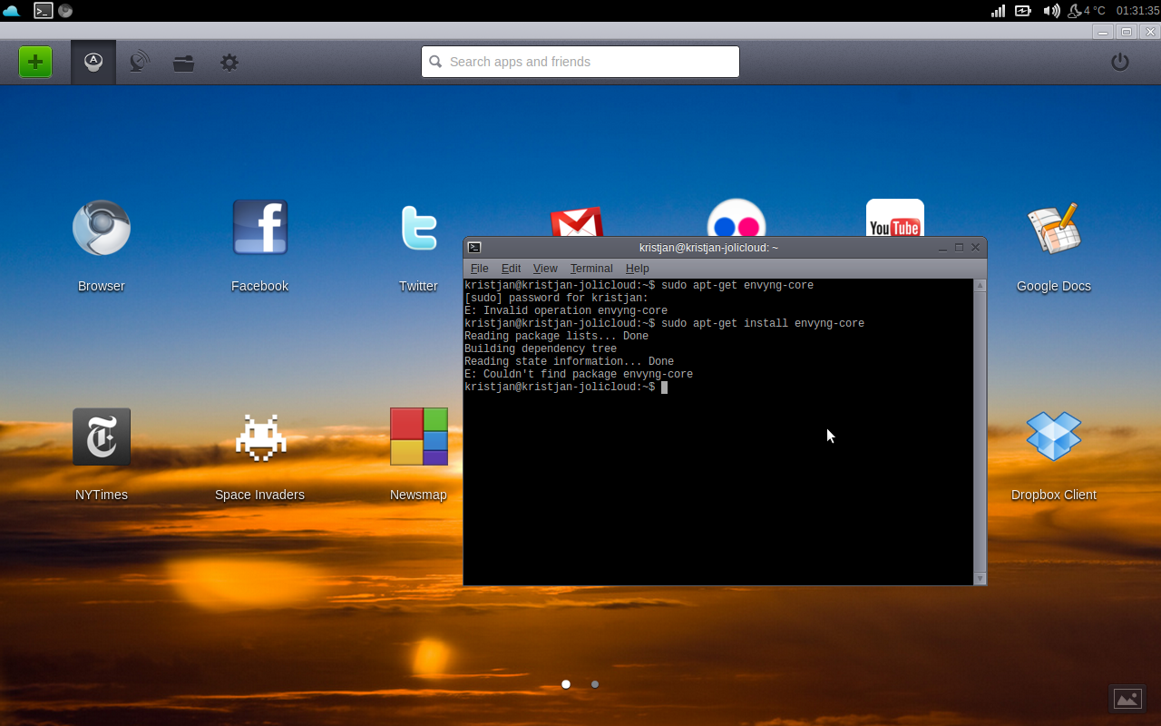1161x726 pixels.
Task: Open the Help menu in terminal
Action: point(638,269)
